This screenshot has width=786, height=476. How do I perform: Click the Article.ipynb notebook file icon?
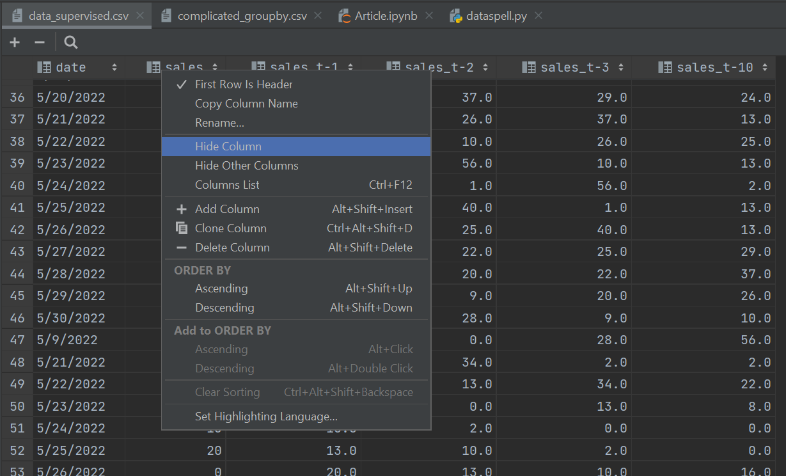coord(345,16)
